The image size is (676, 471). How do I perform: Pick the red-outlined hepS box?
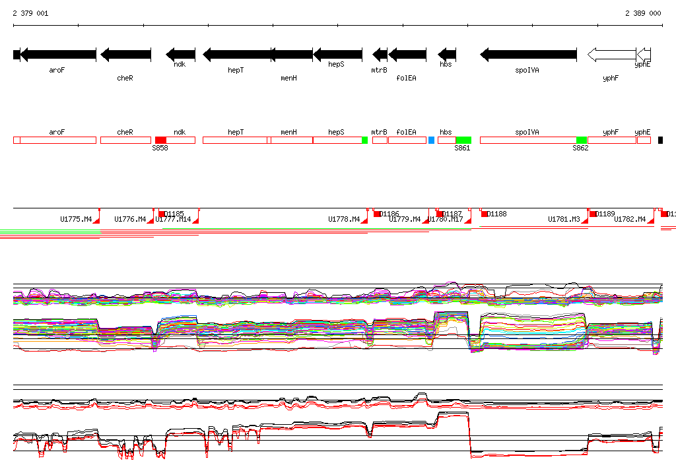coord(337,140)
